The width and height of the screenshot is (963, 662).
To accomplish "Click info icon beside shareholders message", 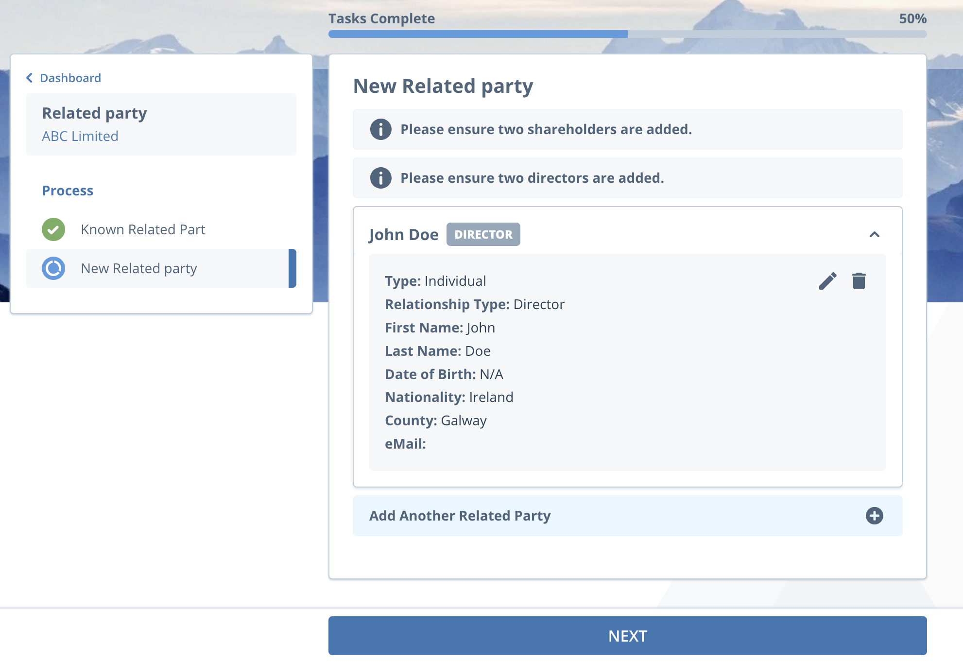I will (380, 129).
